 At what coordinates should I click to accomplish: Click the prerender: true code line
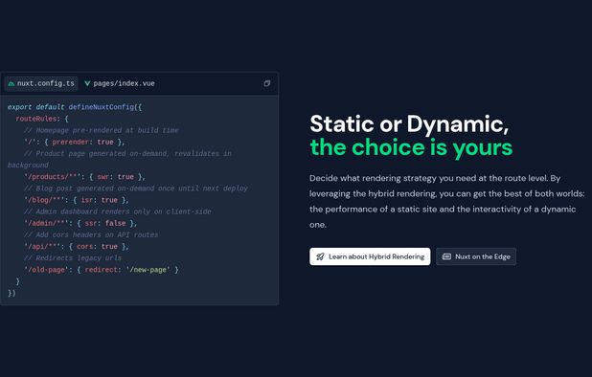click(75, 143)
